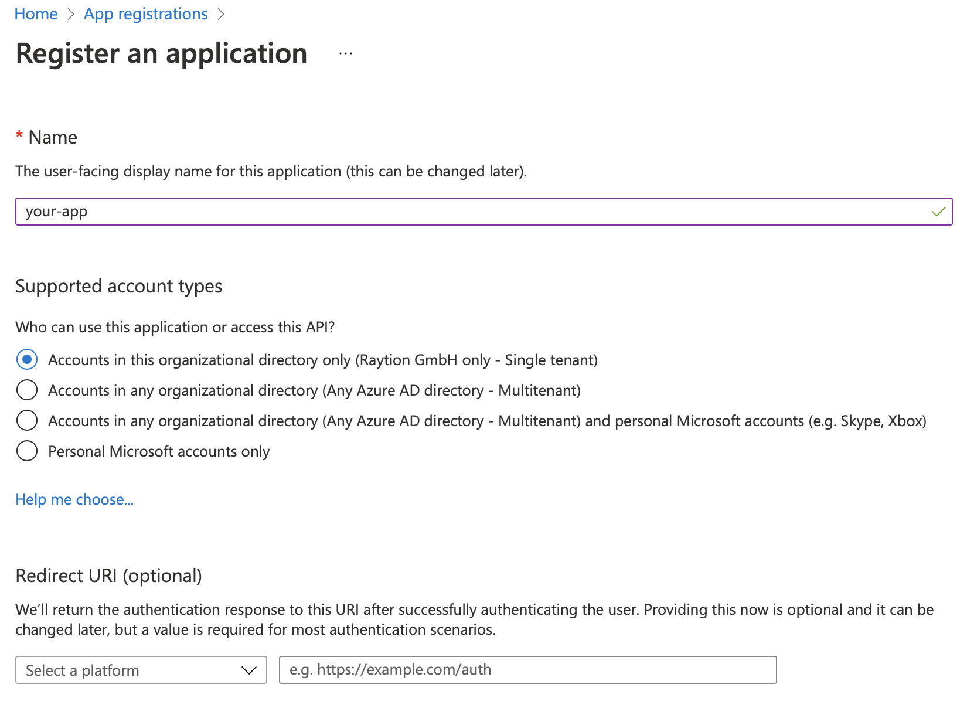Click the breadcrumb chevron after App registrations

pyautogui.click(x=222, y=14)
